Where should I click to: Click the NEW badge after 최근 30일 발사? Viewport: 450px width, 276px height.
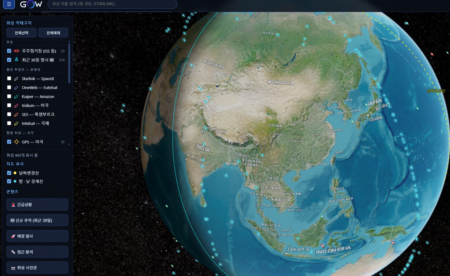pos(52,60)
